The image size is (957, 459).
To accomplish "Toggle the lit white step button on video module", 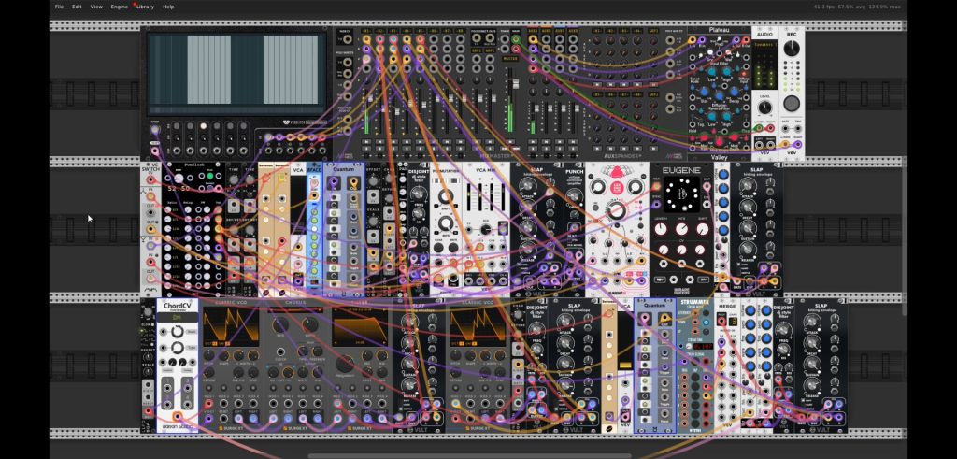I will [203, 126].
